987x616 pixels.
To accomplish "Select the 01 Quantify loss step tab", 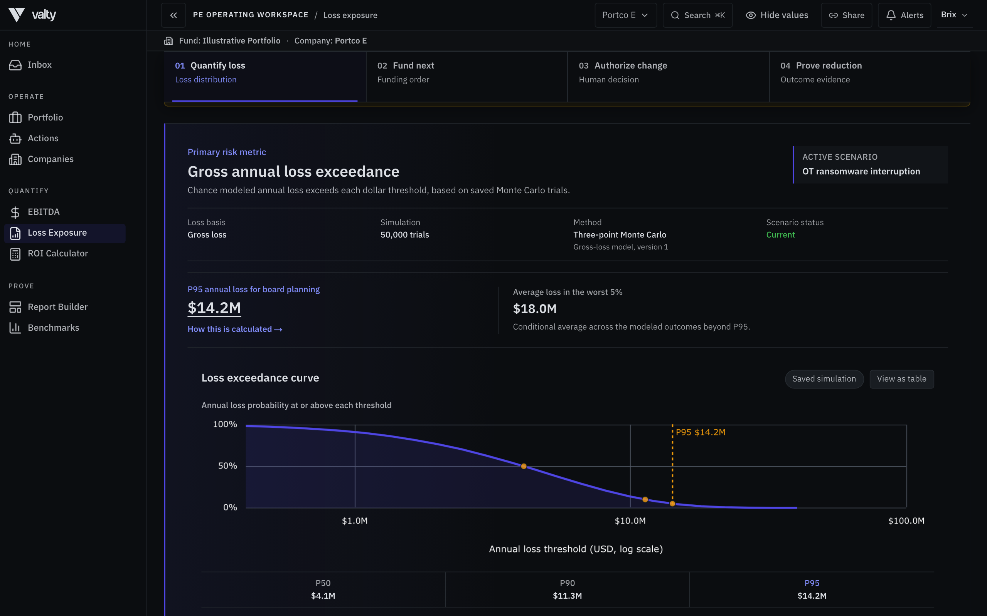I will click(x=265, y=76).
